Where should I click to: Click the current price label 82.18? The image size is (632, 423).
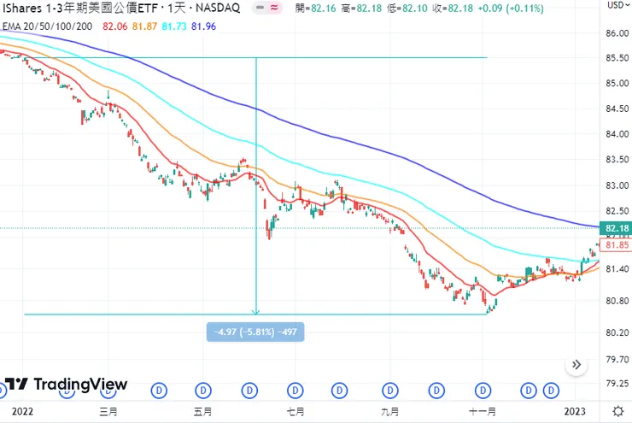616,228
